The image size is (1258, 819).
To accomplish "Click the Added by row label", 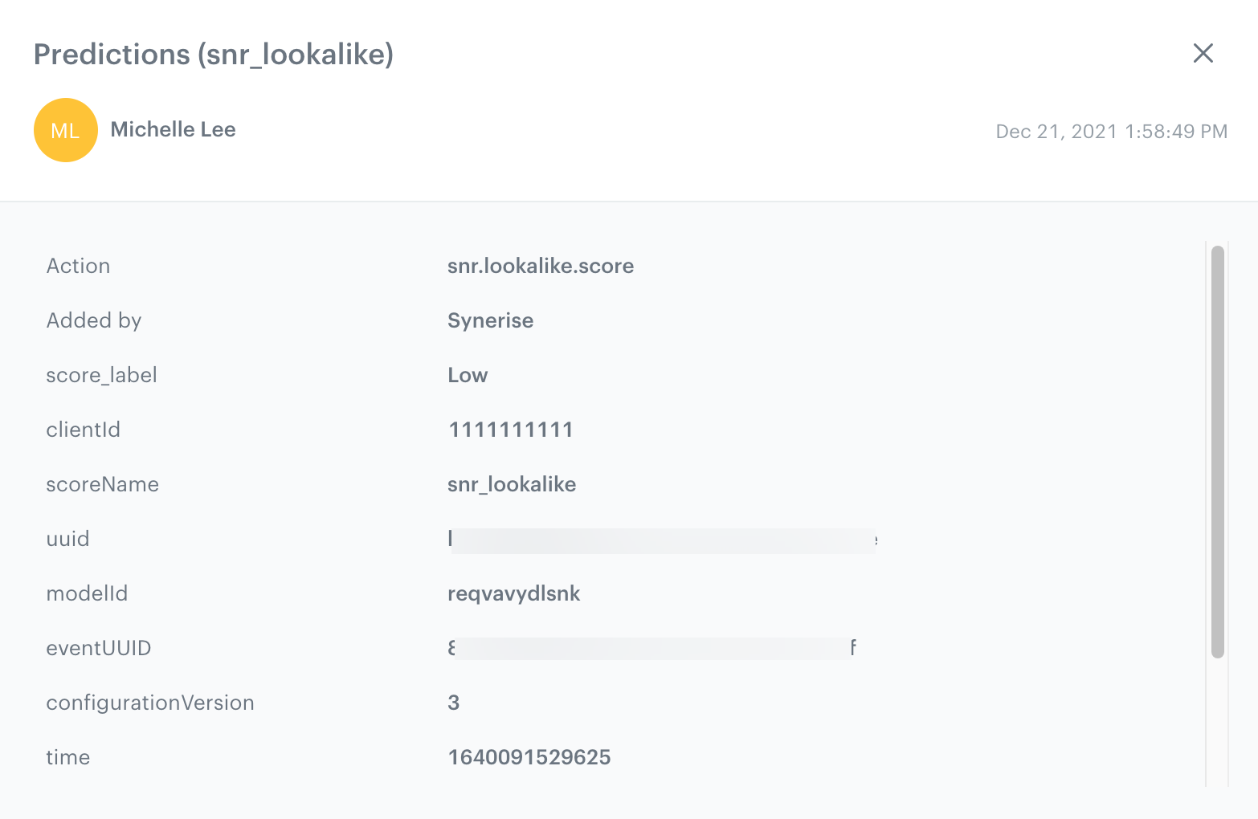I will 94,320.
